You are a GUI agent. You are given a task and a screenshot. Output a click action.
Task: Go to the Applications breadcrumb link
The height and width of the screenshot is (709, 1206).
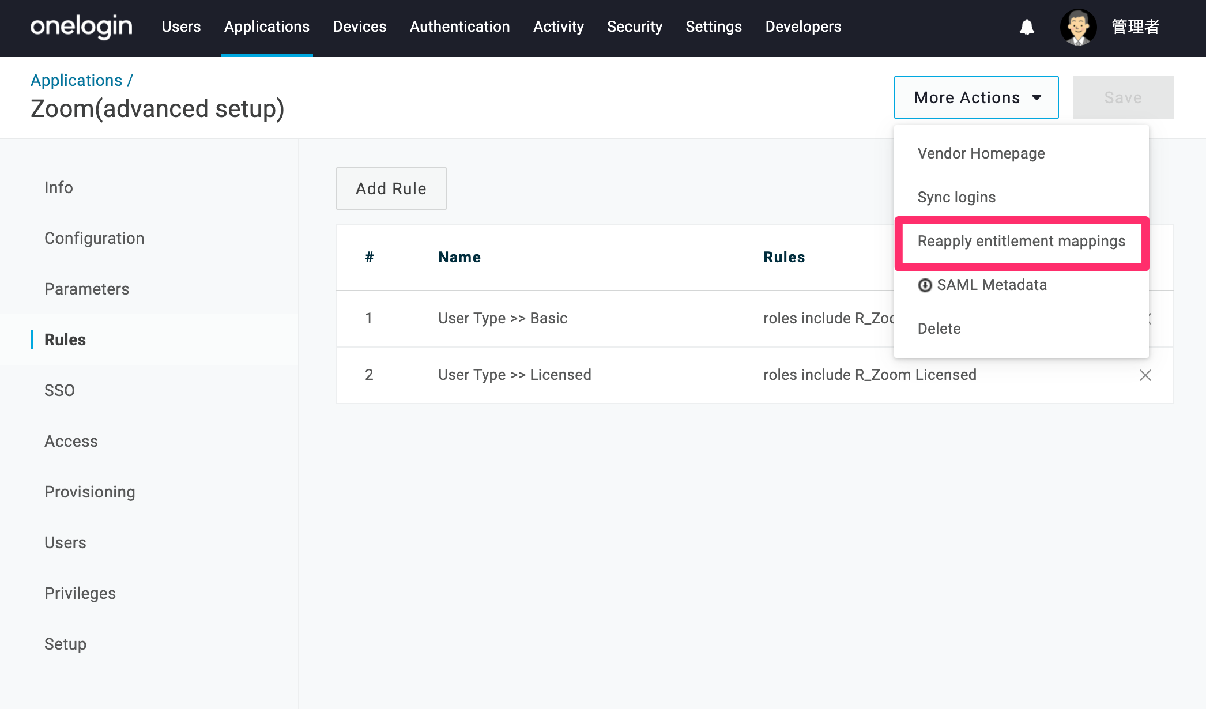click(77, 80)
